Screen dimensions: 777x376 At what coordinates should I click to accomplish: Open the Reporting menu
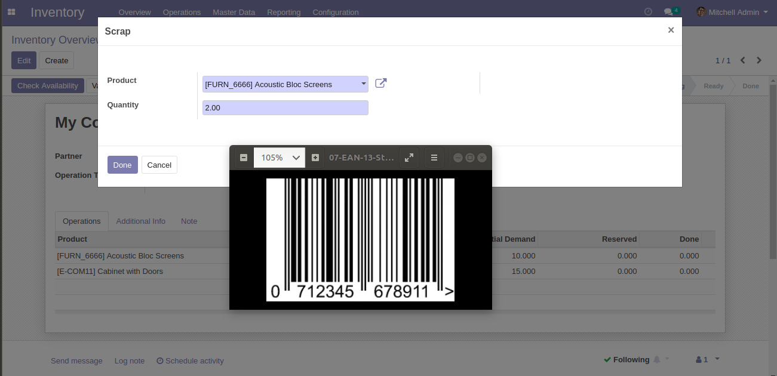(x=284, y=12)
